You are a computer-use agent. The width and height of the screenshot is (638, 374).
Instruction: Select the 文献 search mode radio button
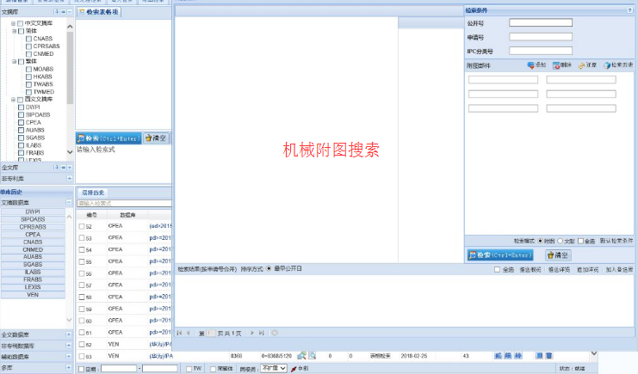pos(560,241)
